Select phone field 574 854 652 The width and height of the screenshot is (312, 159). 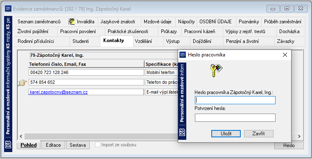pos(86,82)
